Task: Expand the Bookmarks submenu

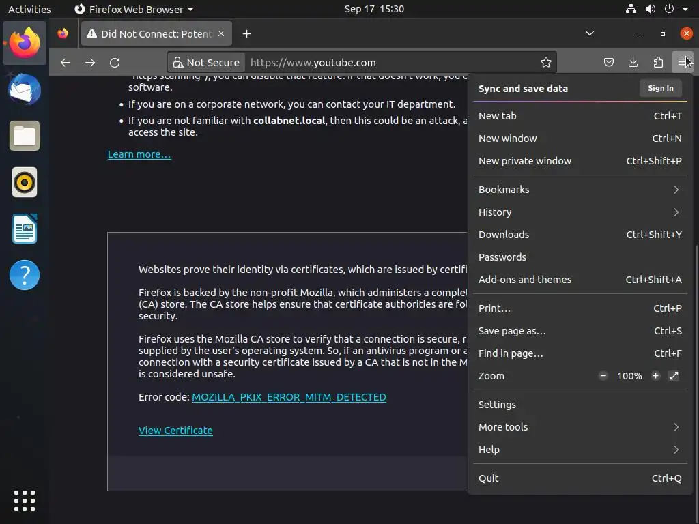Action: coord(580,190)
